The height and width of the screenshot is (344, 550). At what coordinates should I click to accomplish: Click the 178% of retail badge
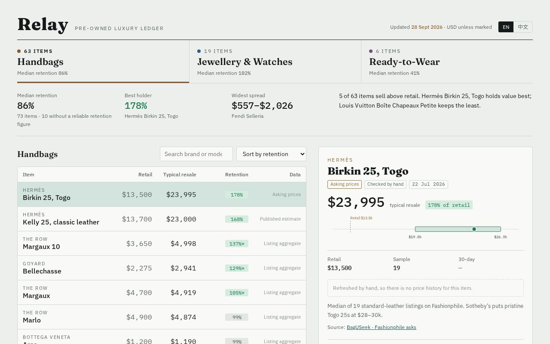(449, 205)
